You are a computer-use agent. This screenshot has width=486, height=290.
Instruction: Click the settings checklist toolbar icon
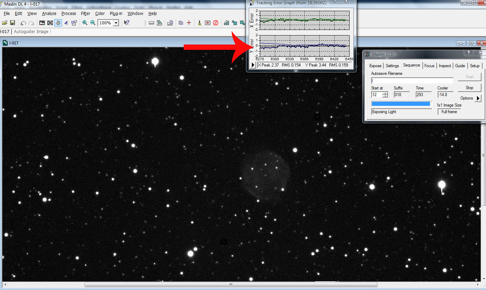tap(74, 23)
